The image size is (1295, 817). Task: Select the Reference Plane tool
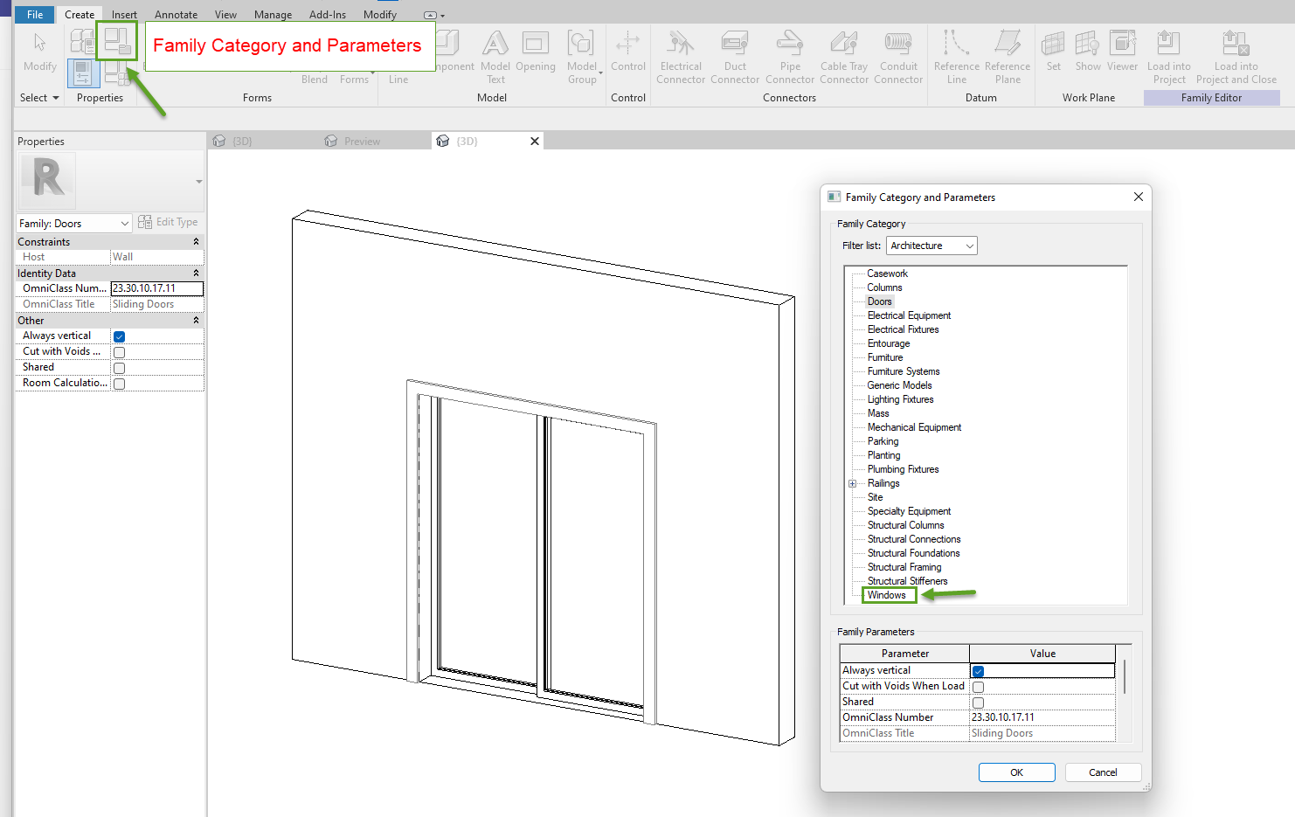coord(1008,57)
